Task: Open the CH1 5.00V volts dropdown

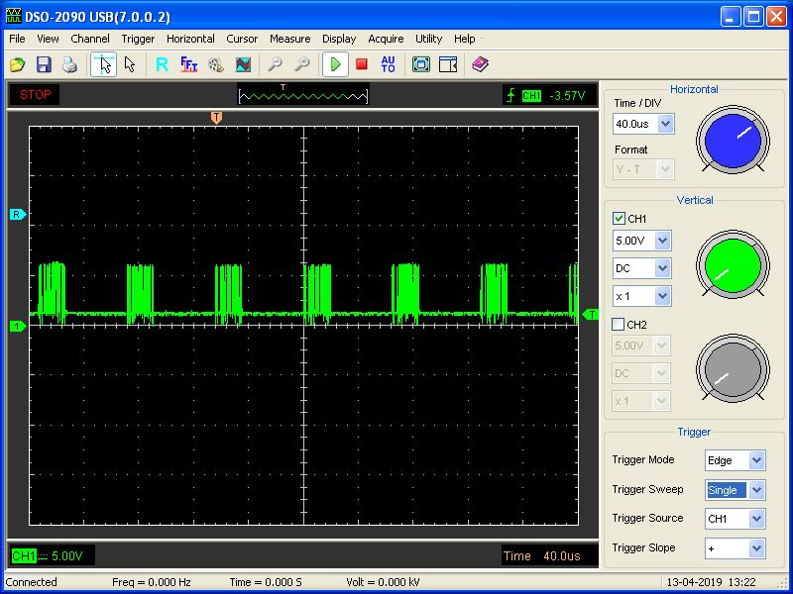Action: pos(662,241)
